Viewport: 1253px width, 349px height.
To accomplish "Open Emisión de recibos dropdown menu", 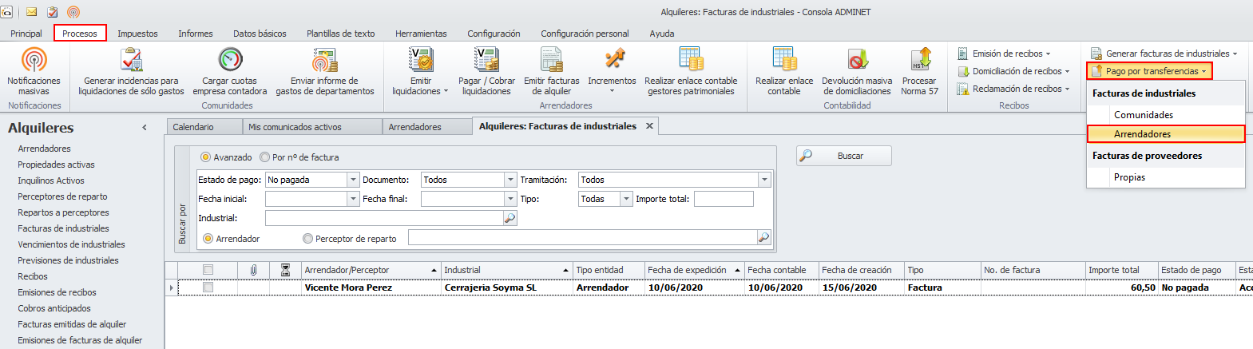I will pyautogui.click(x=1010, y=54).
